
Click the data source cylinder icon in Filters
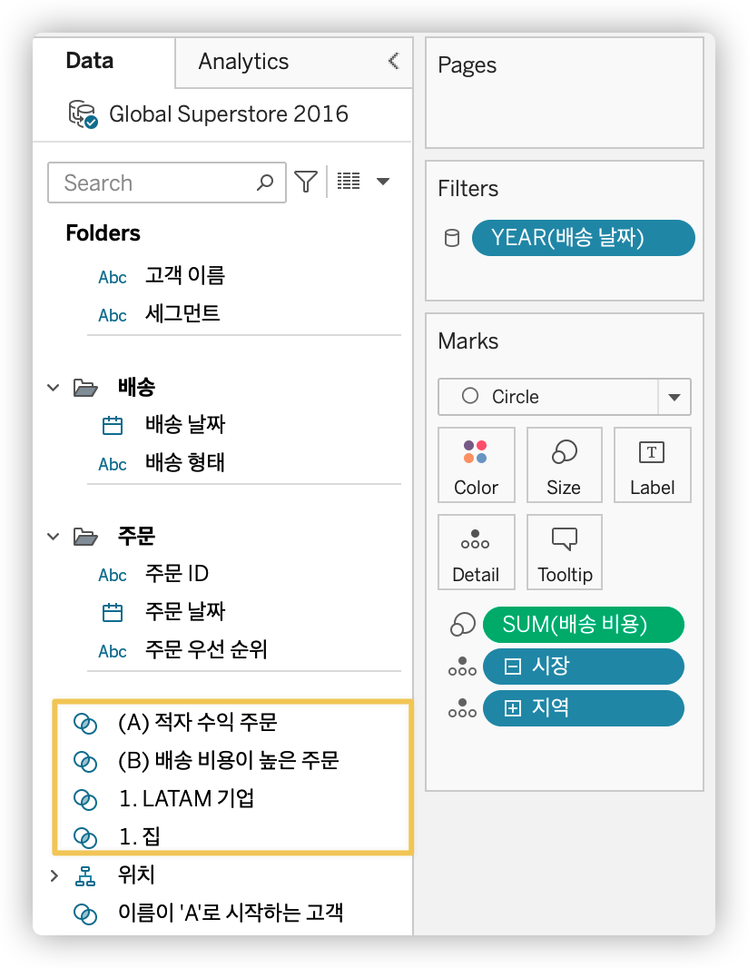point(452,238)
